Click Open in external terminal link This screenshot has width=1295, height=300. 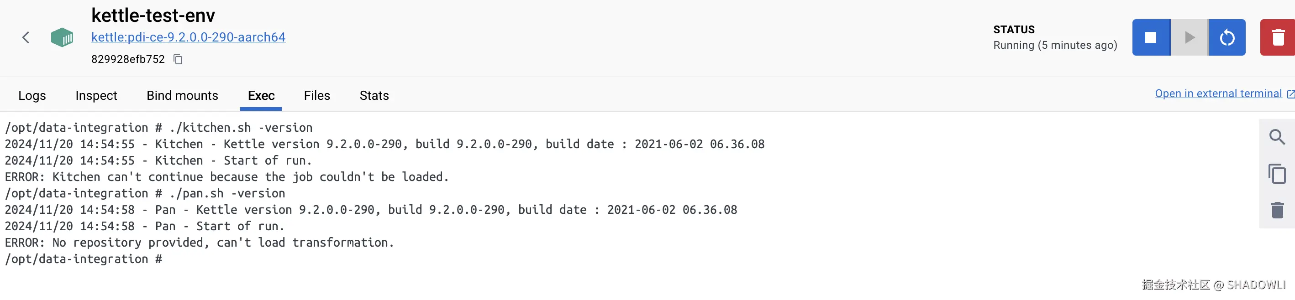coord(1218,93)
